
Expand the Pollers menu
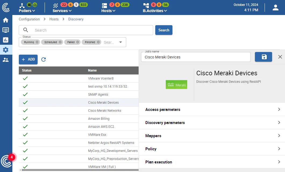click(27, 11)
